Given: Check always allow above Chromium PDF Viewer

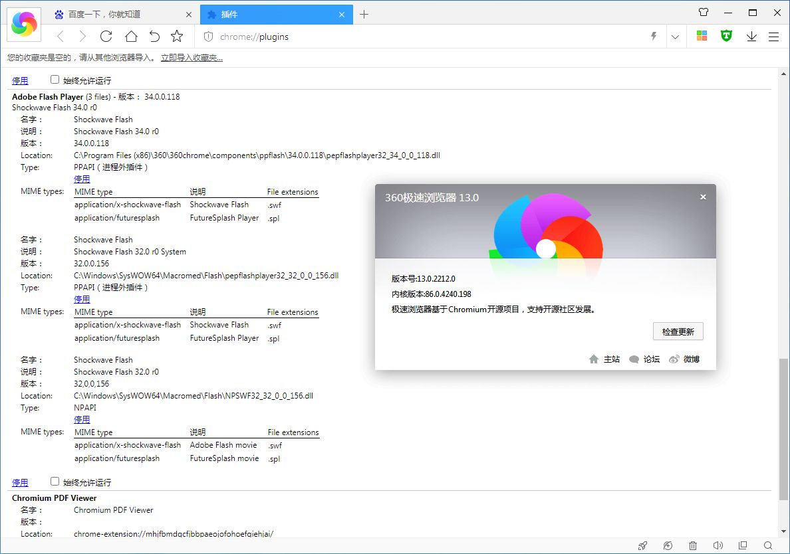Looking at the screenshot, I should click(x=55, y=482).
